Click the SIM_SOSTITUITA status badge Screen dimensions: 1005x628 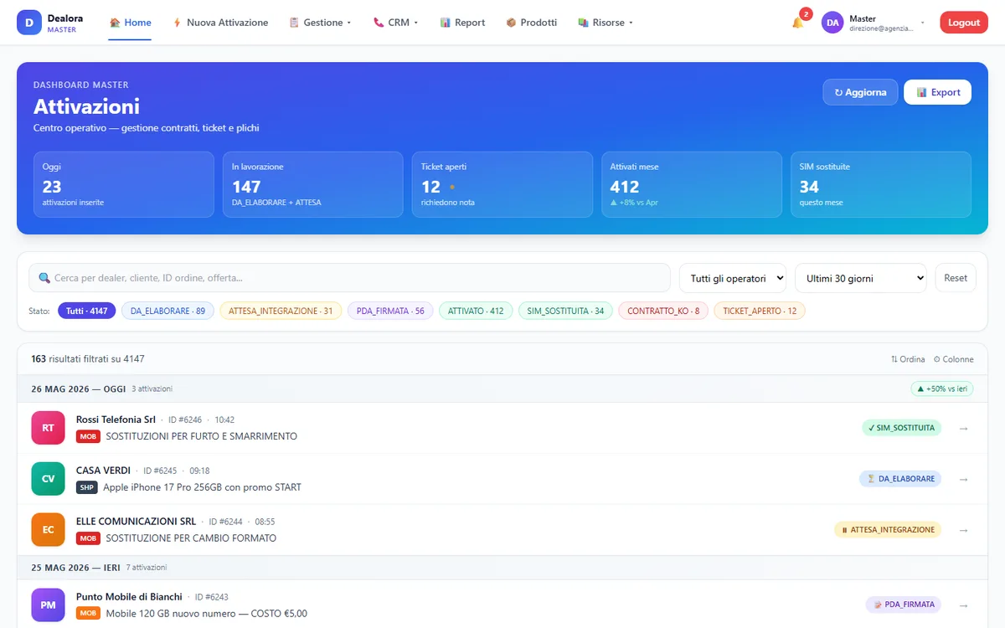tap(901, 428)
